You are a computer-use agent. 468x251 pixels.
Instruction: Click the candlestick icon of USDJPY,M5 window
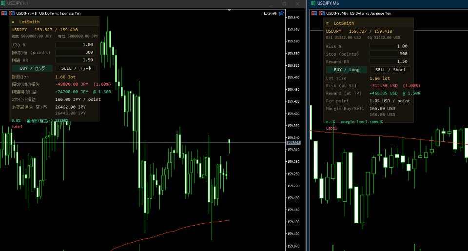[313, 3]
